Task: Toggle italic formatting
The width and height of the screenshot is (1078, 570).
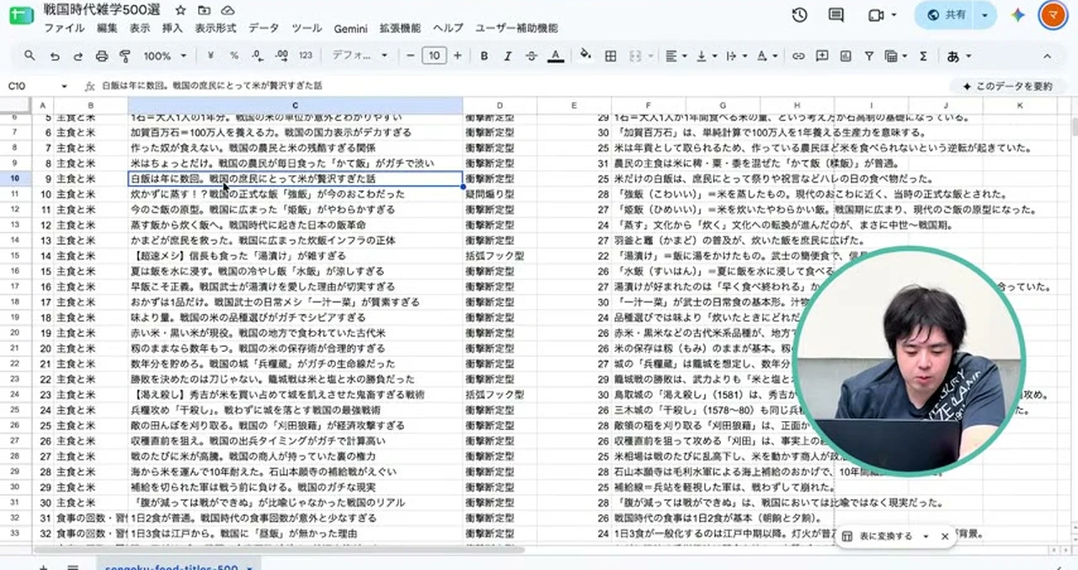Action: [508, 56]
